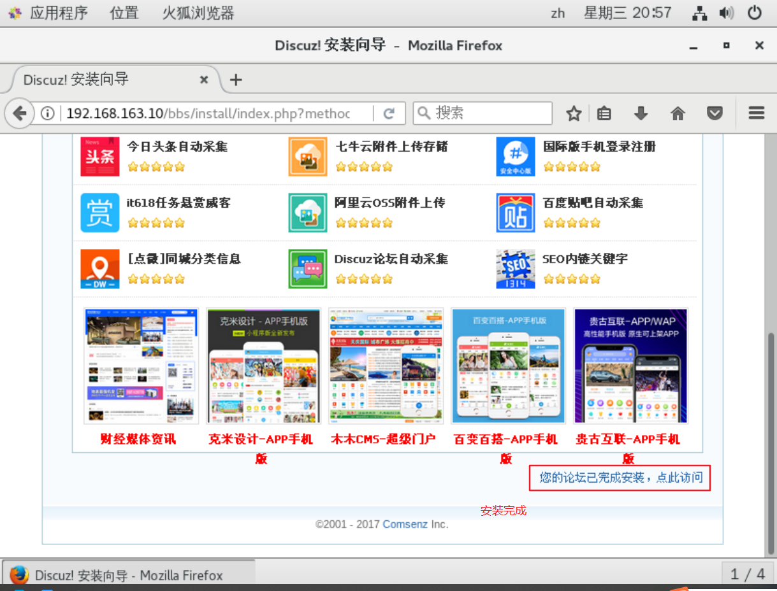Image resolution: width=777 pixels, height=591 pixels.
Task: Click star rating under 今日头条自动采集
Action: pyautogui.click(x=156, y=167)
